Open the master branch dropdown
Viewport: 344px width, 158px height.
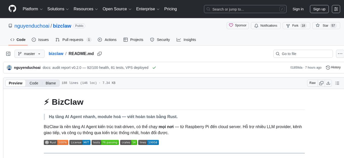(x=29, y=54)
